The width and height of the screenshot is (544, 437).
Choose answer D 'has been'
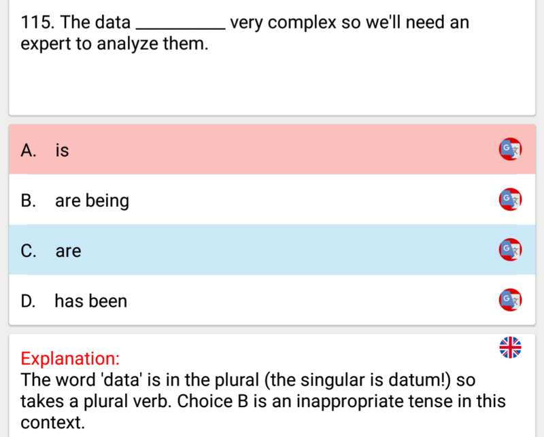pyautogui.click(x=272, y=300)
